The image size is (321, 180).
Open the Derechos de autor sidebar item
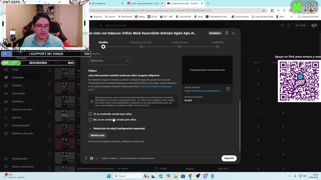click(x=22, y=109)
